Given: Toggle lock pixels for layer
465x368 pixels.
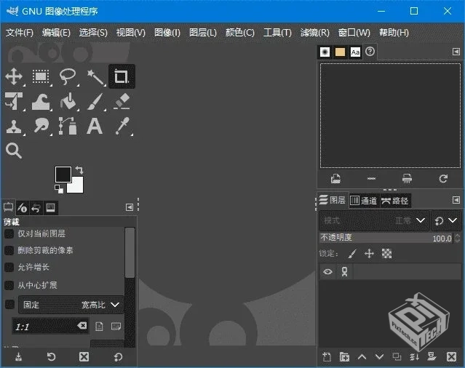Looking at the screenshot, I should point(352,254).
